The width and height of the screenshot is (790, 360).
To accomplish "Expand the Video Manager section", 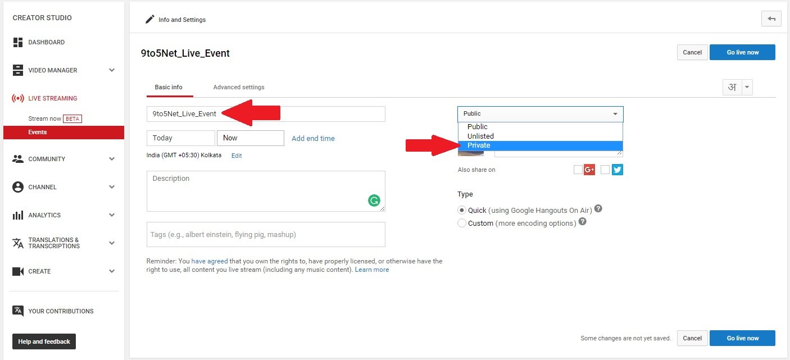I will coord(112,70).
